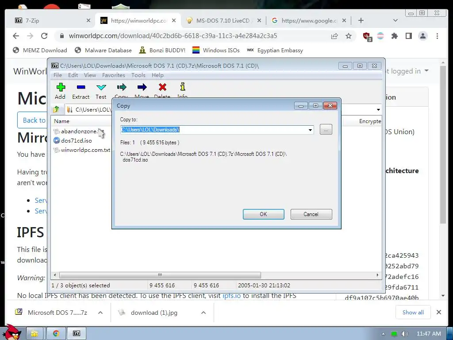Image resolution: width=453 pixels, height=340 pixels.
Task: Open the Bonzi BUDDY! bookmark
Action: 162,50
